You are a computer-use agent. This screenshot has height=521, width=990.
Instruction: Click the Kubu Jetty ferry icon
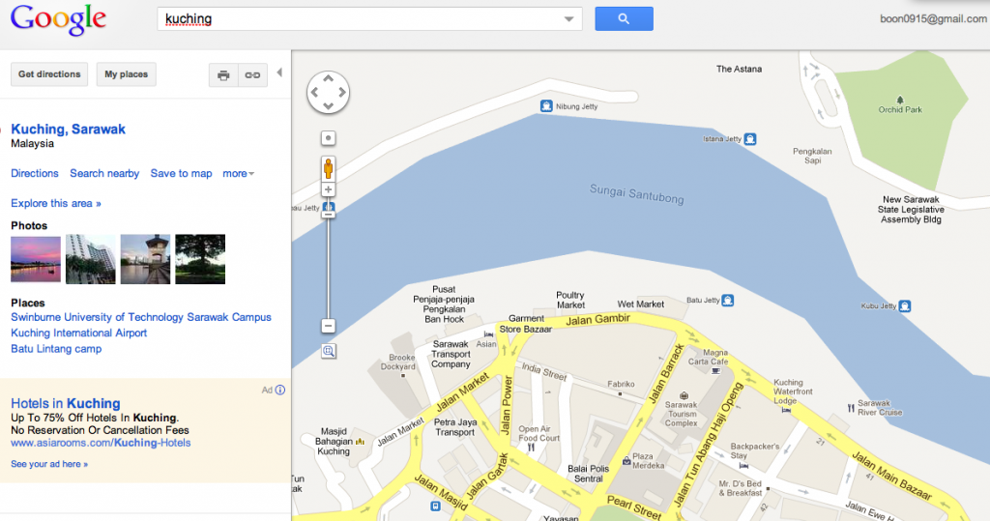(905, 307)
